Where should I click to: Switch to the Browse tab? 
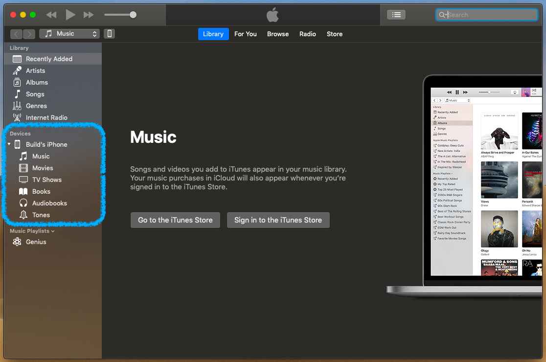[x=278, y=34]
